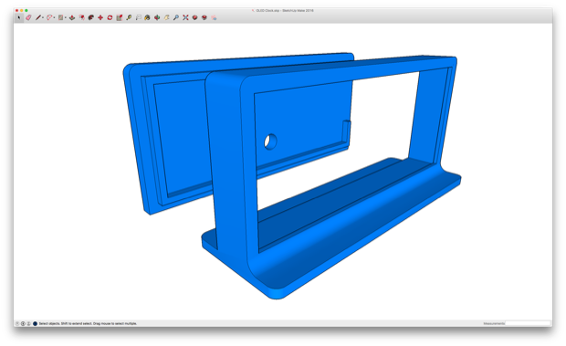Pick the Eraser tool

tap(28, 17)
